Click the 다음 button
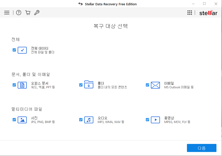This screenshot has width=222, height=156. (x=202, y=148)
